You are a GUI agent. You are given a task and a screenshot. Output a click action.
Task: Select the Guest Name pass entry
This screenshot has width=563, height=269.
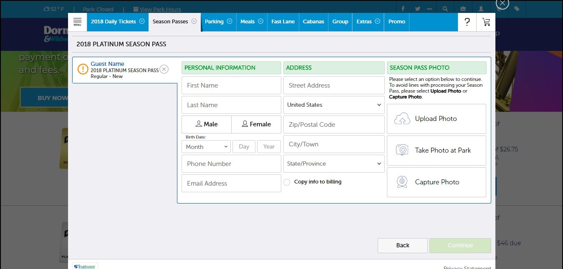click(125, 70)
